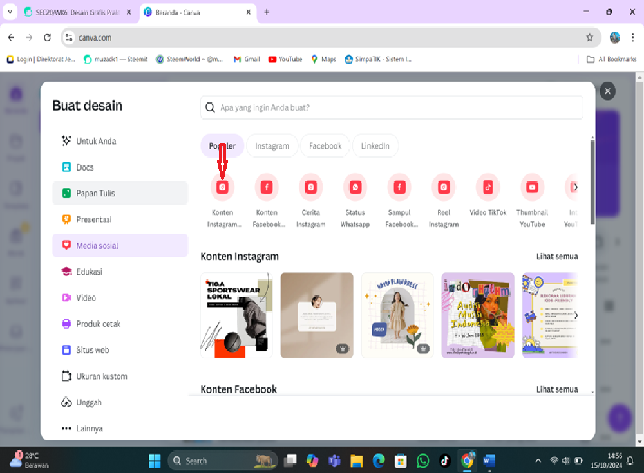Choose the Reel Instagram design icon
This screenshot has height=473, width=644.
click(444, 187)
